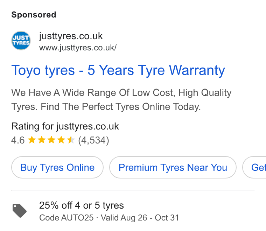Click the partially visible Get chip
The height and width of the screenshot is (231, 266).
(254, 167)
